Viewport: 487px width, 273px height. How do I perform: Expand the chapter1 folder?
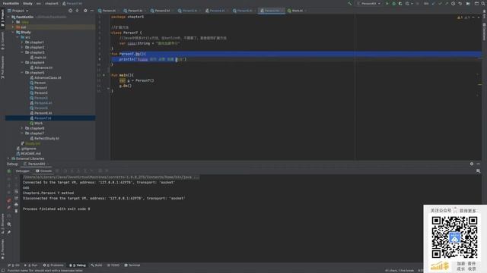(22, 42)
